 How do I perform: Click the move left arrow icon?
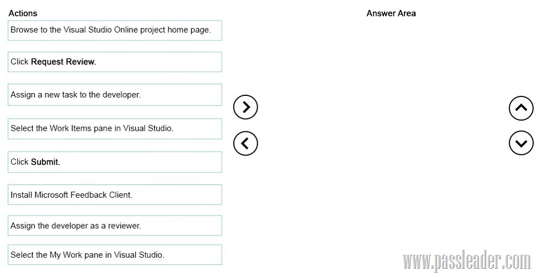[x=246, y=143]
